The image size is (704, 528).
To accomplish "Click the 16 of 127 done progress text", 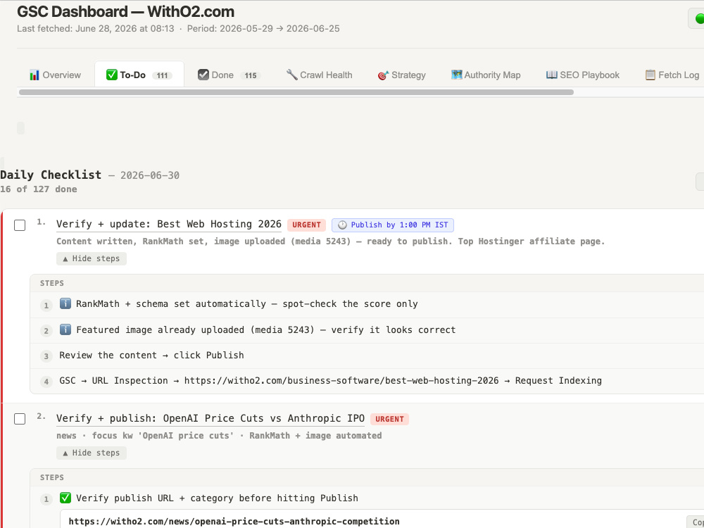I will [39, 189].
